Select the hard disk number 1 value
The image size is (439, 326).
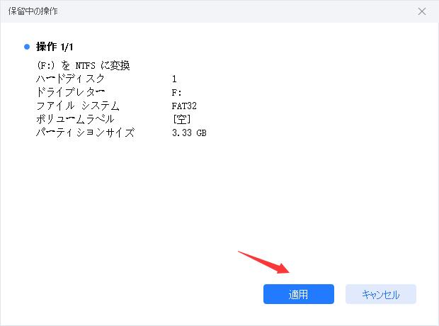[x=174, y=79]
